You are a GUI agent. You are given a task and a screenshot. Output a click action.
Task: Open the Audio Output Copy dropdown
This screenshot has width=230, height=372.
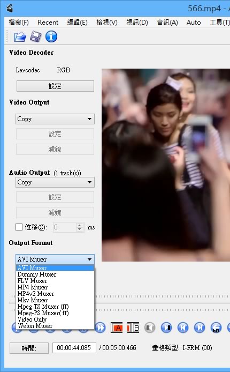55,182
